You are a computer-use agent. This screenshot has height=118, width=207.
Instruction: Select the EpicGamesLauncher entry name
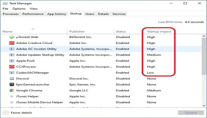33,85
